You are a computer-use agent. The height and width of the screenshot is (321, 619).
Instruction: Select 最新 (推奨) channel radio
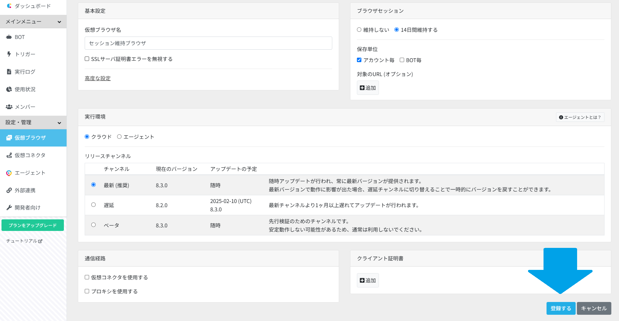(x=93, y=185)
